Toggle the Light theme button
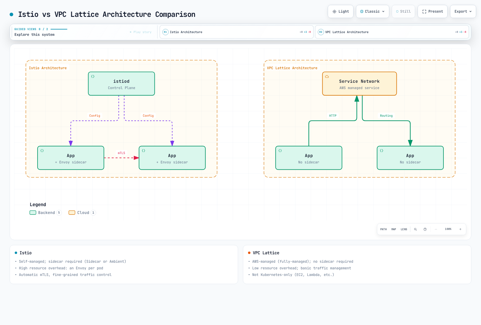 coord(340,11)
